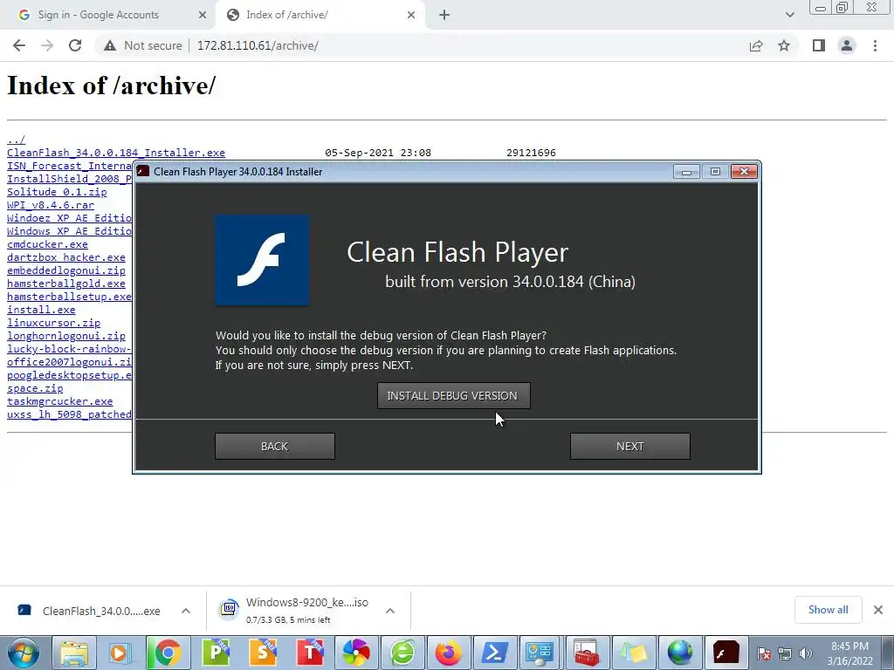The width and height of the screenshot is (894, 670).
Task: Open the red T Free taskbar app
Action: pyautogui.click(x=310, y=653)
